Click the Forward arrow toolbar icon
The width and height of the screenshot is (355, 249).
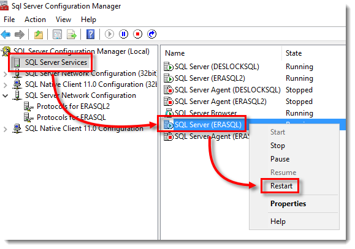[20, 34]
